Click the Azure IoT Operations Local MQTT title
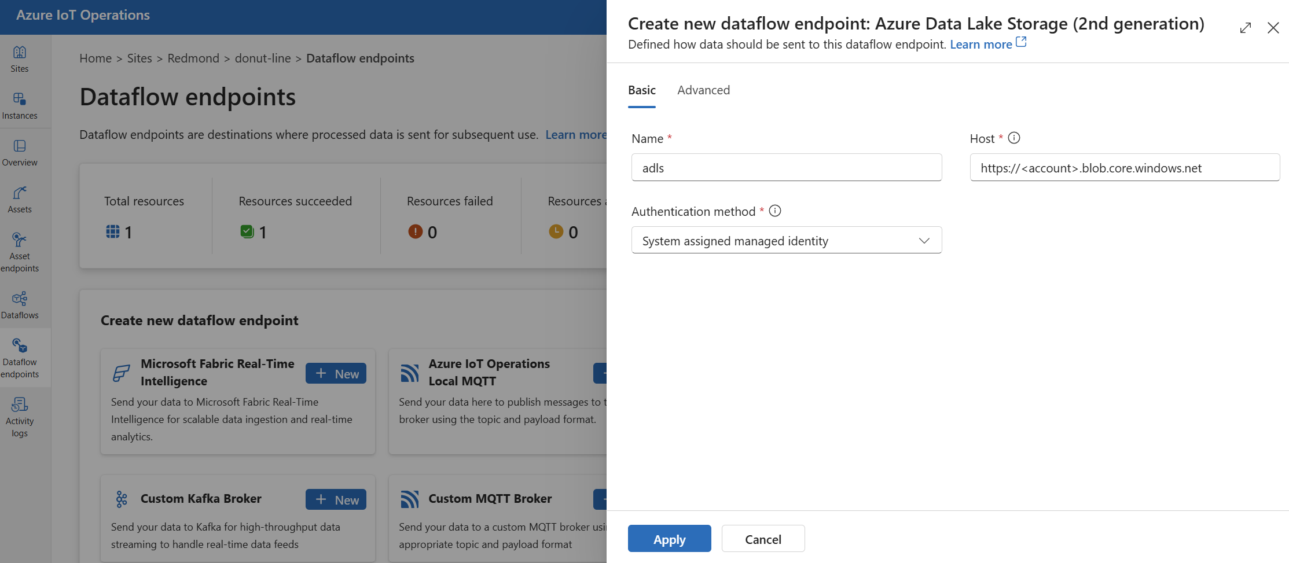The height and width of the screenshot is (563, 1289). tap(489, 372)
